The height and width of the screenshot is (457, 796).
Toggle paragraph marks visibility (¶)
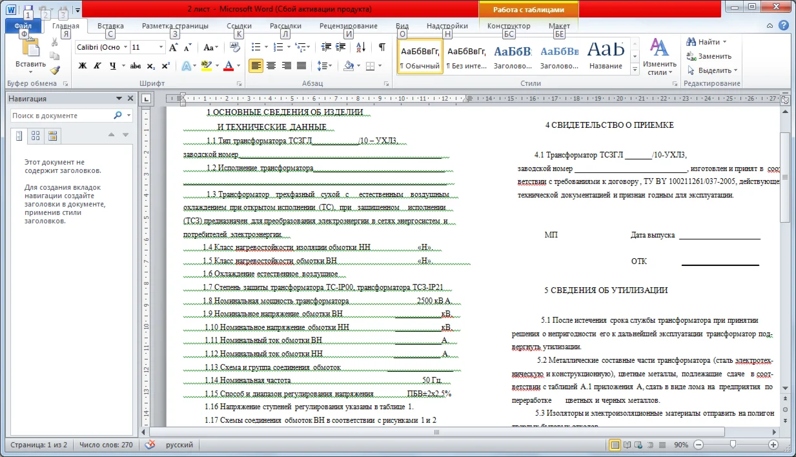click(382, 47)
